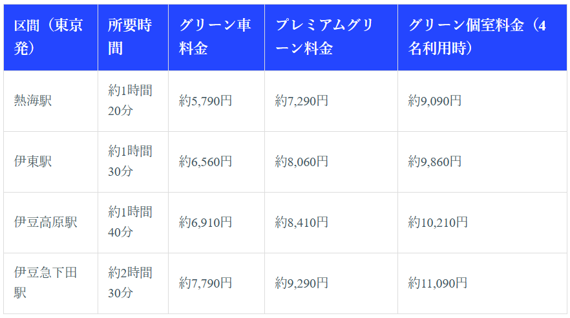
Task: Click the 約1時間20分 duration cell
Action: [131, 101]
